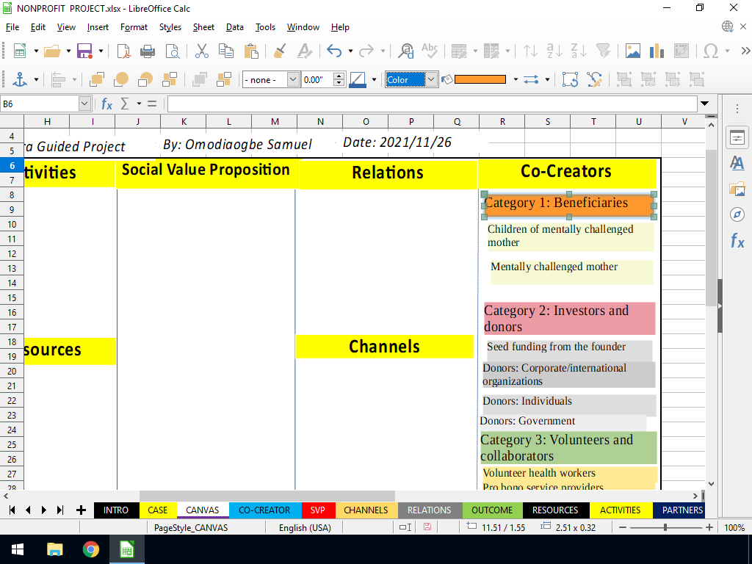This screenshot has width=752, height=564.
Task: Click line width increase stepper
Action: pyautogui.click(x=339, y=76)
